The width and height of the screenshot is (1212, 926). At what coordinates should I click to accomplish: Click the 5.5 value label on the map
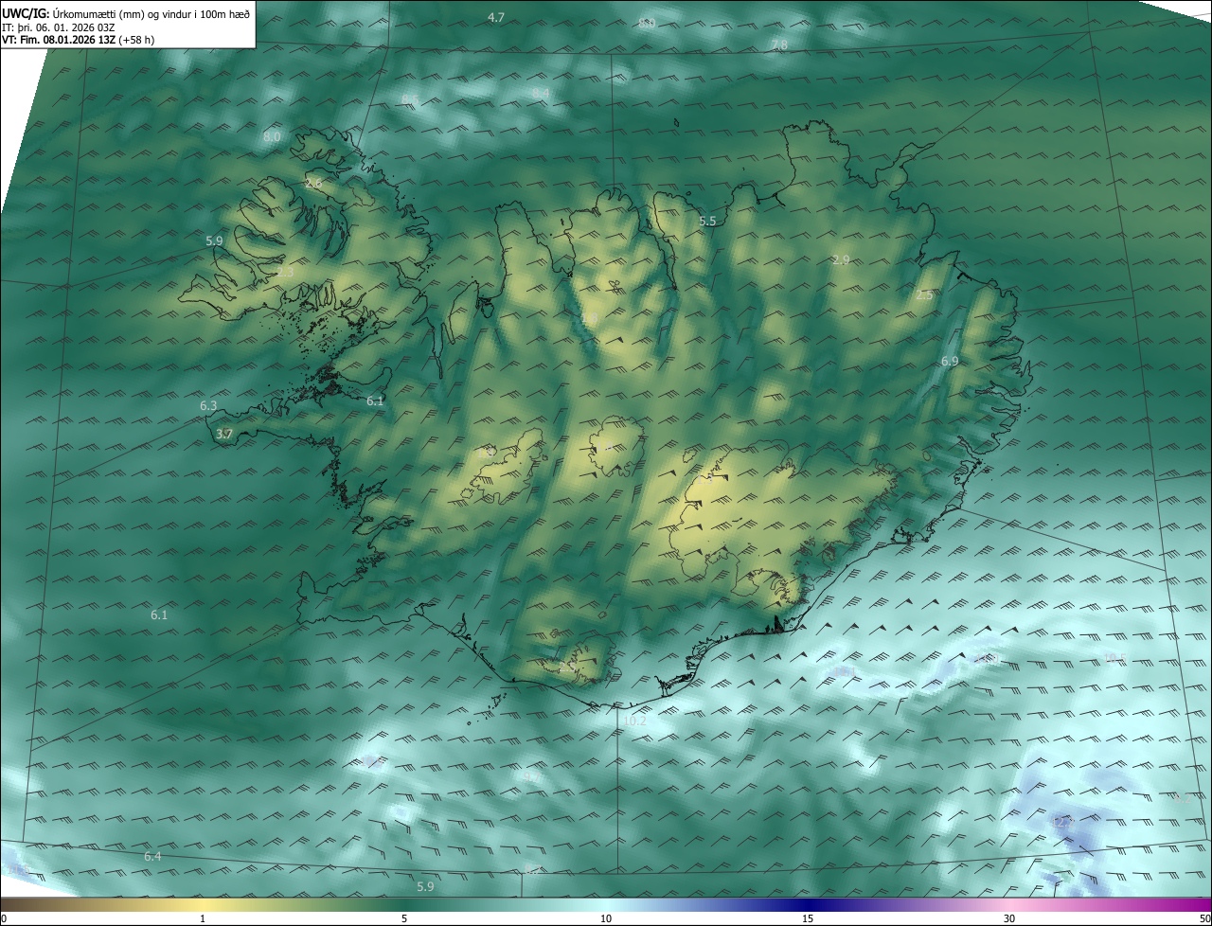707,222
